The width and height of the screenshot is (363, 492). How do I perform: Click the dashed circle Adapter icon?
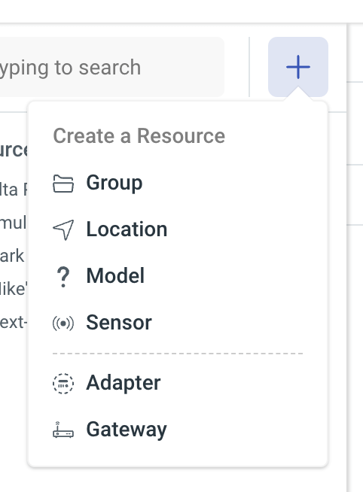(63, 384)
